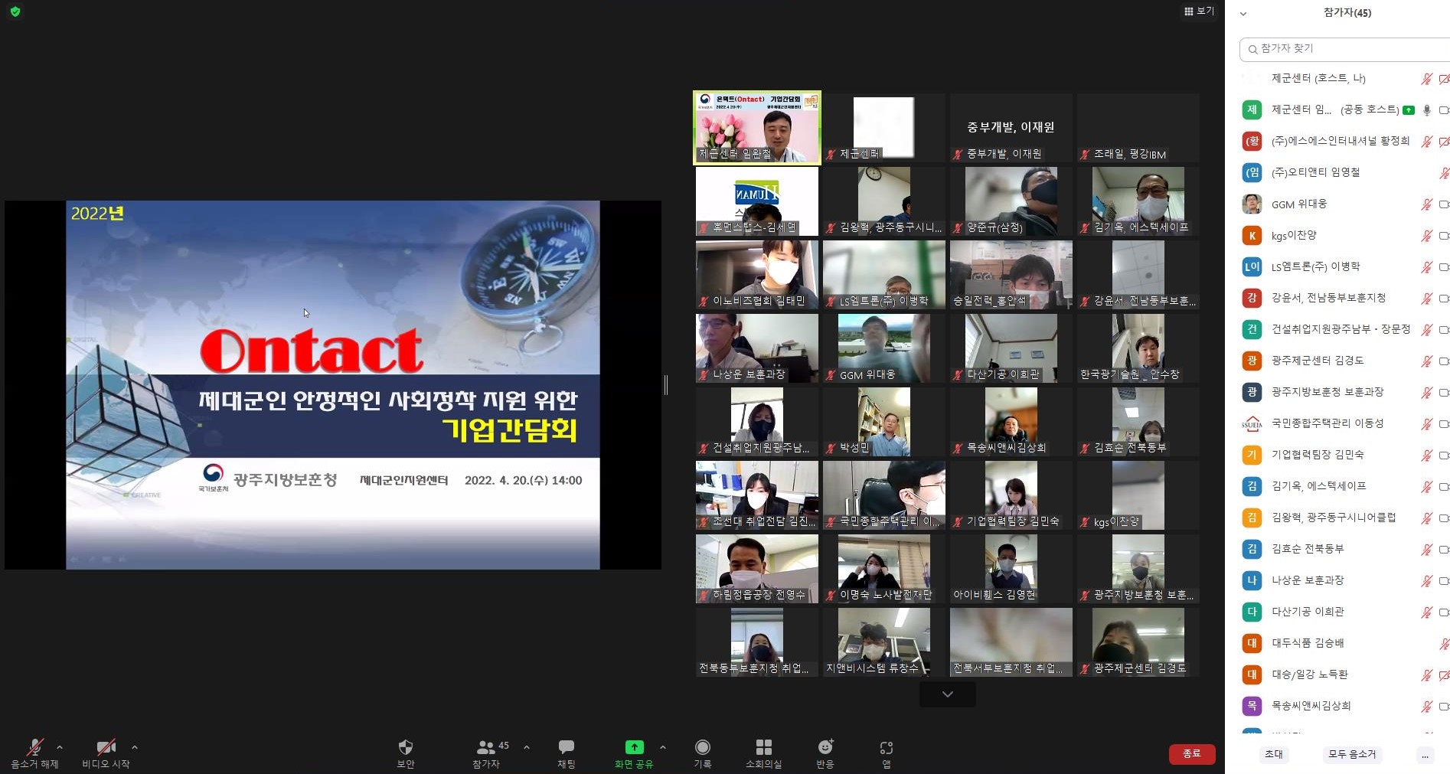
Task: Click the red 종료 end button
Action: pos(1192,754)
